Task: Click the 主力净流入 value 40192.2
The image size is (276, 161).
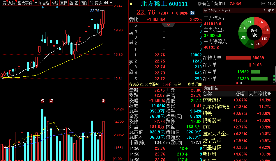Action: click(x=211, y=47)
